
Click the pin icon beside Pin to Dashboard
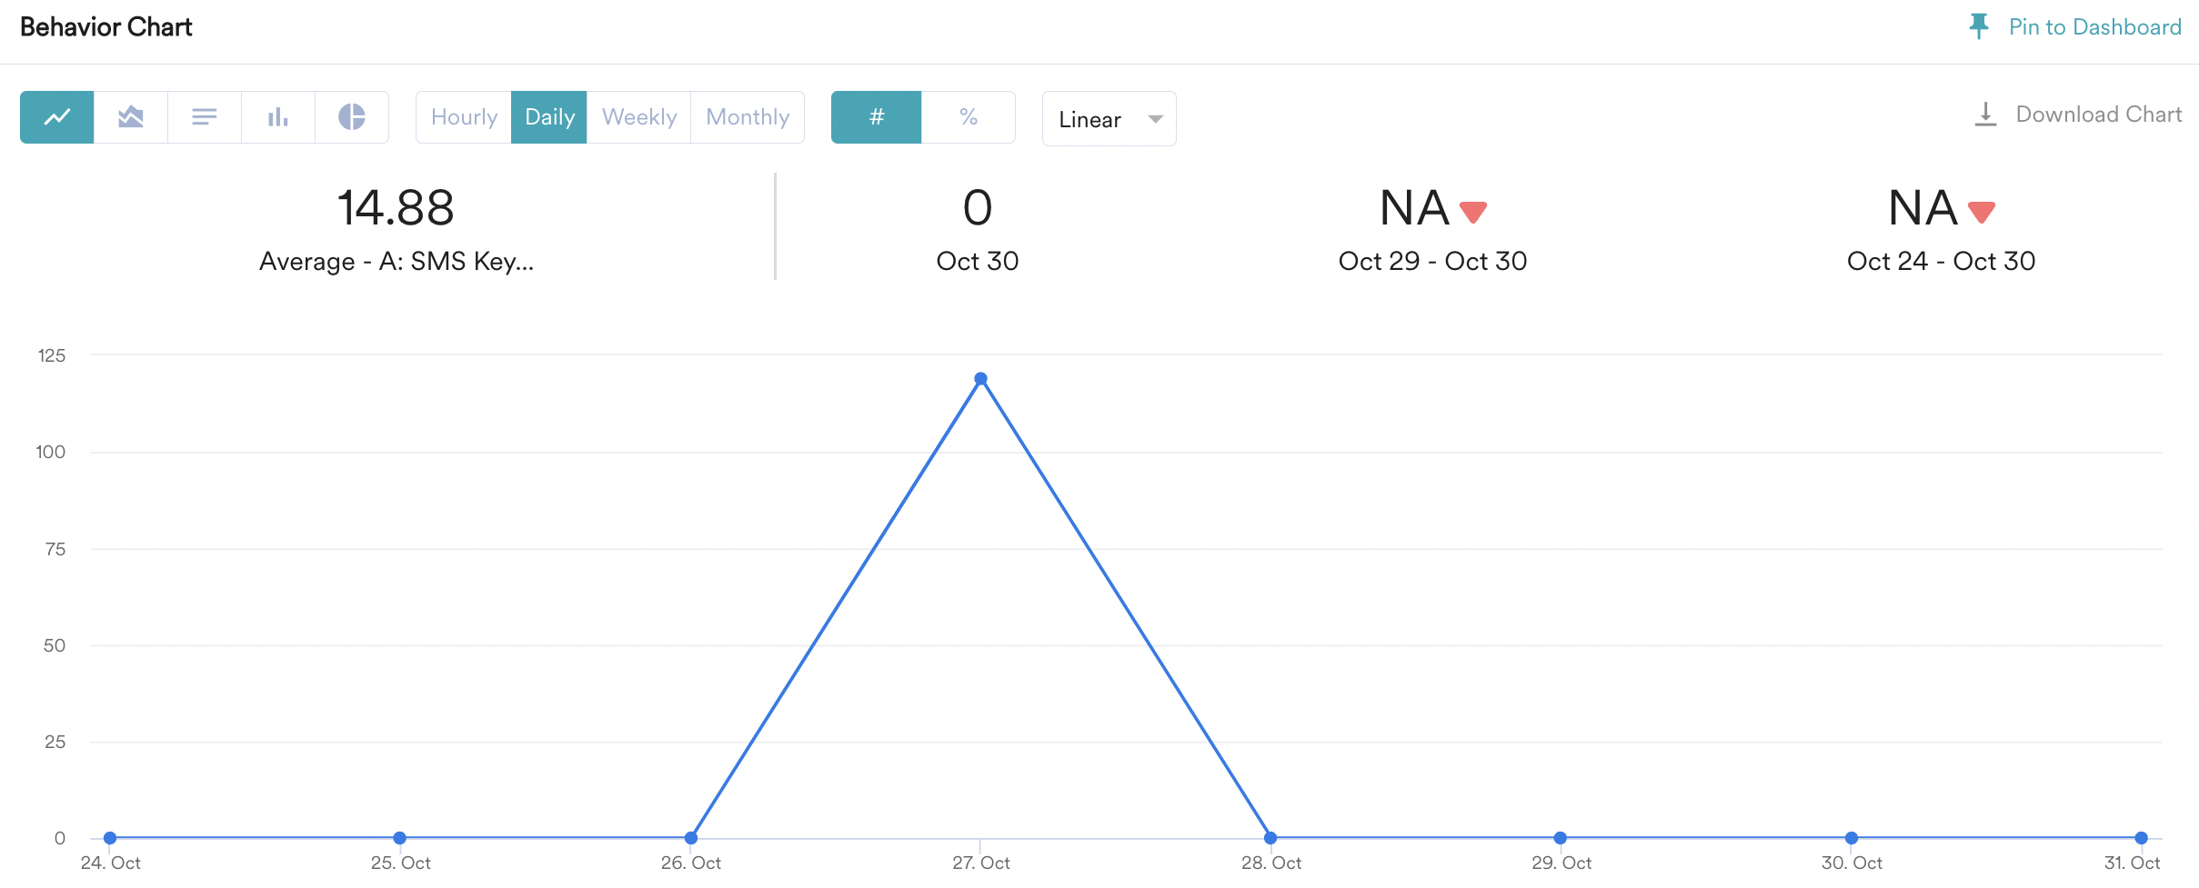1978,26
